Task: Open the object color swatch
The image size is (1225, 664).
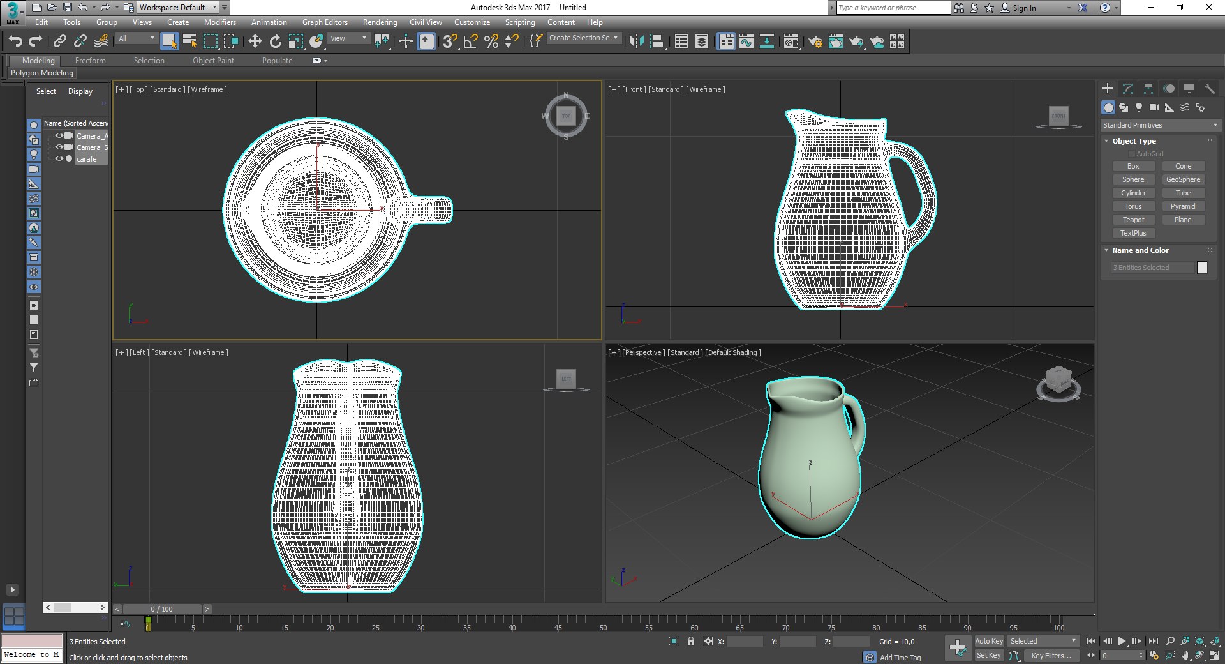Action: pyautogui.click(x=1203, y=268)
